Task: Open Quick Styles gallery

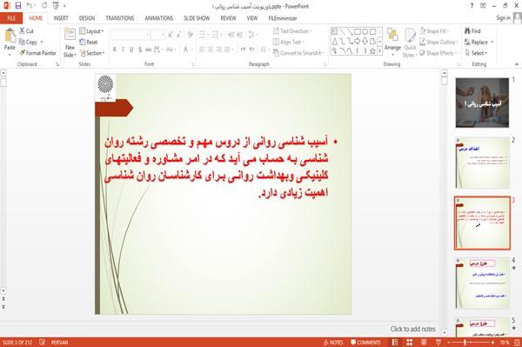Action: [410, 43]
